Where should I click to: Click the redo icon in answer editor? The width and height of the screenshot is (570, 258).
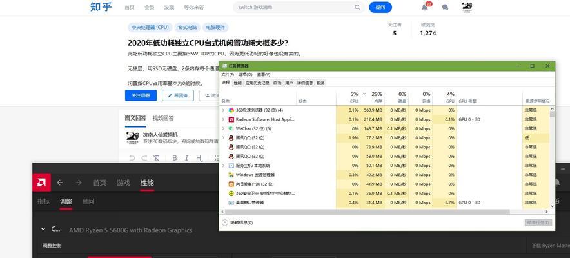point(144,158)
